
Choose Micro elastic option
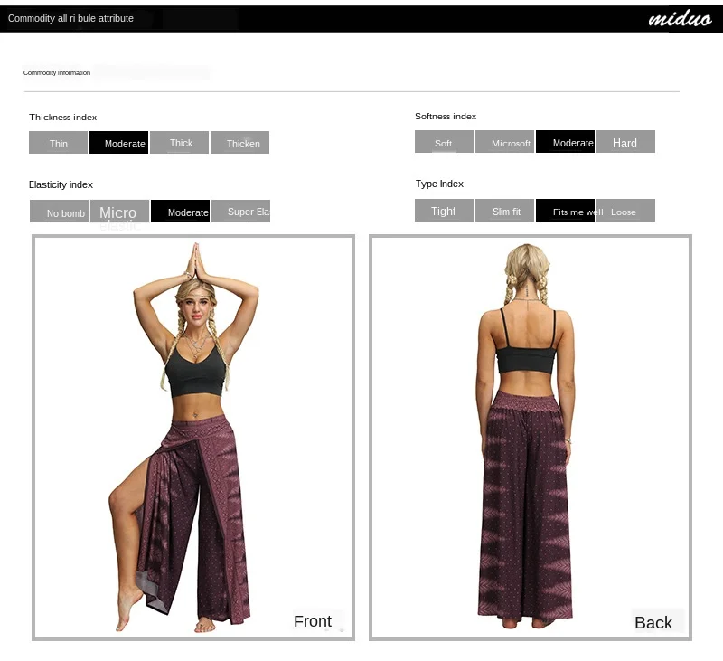[x=120, y=212]
